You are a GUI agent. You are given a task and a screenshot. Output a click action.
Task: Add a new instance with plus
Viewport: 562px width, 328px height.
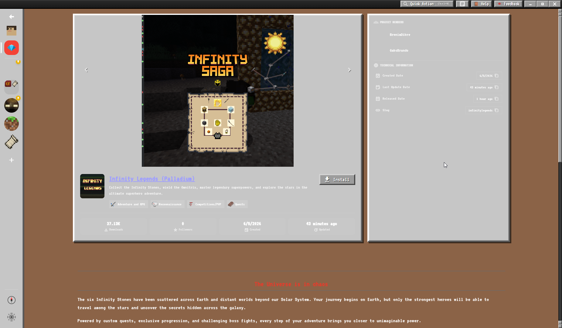pos(12,160)
